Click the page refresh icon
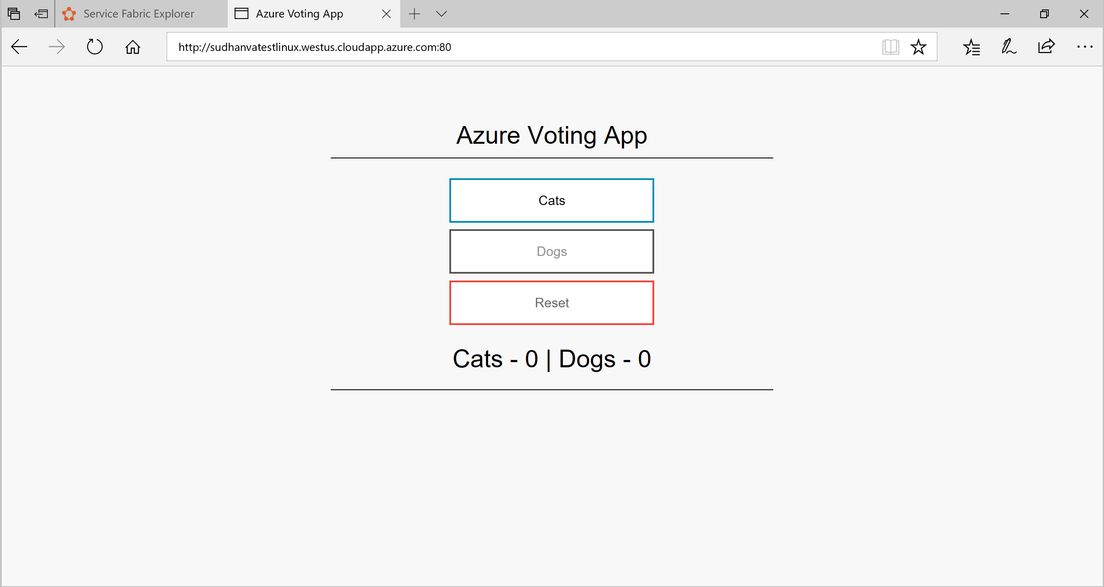 pyautogui.click(x=95, y=47)
